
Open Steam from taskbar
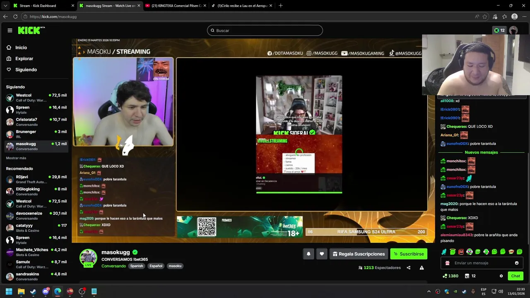[x=33, y=291]
